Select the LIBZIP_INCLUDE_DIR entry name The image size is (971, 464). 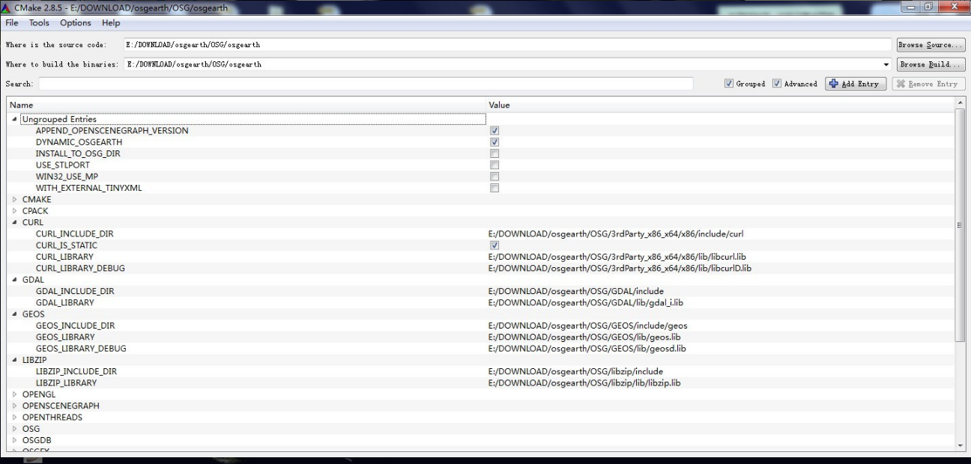point(76,371)
